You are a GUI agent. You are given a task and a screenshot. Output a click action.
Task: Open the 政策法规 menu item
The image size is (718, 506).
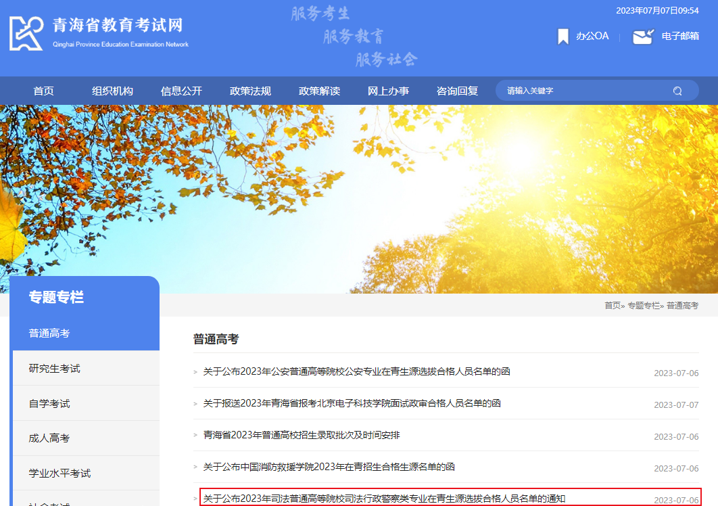coord(250,91)
